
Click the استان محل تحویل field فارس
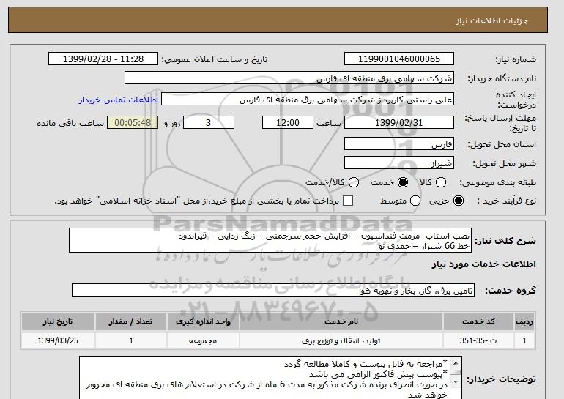pyautogui.click(x=399, y=143)
